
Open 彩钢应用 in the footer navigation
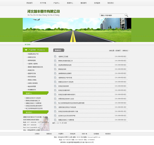click(x=73, y=134)
